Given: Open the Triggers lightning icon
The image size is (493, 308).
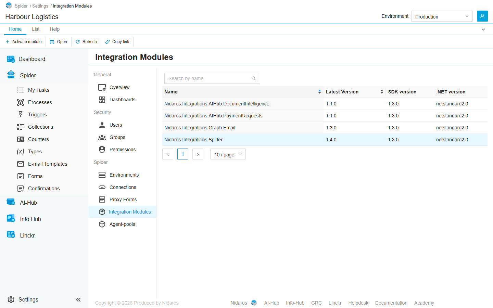Looking at the screenshot, I should tap(21, 115).
